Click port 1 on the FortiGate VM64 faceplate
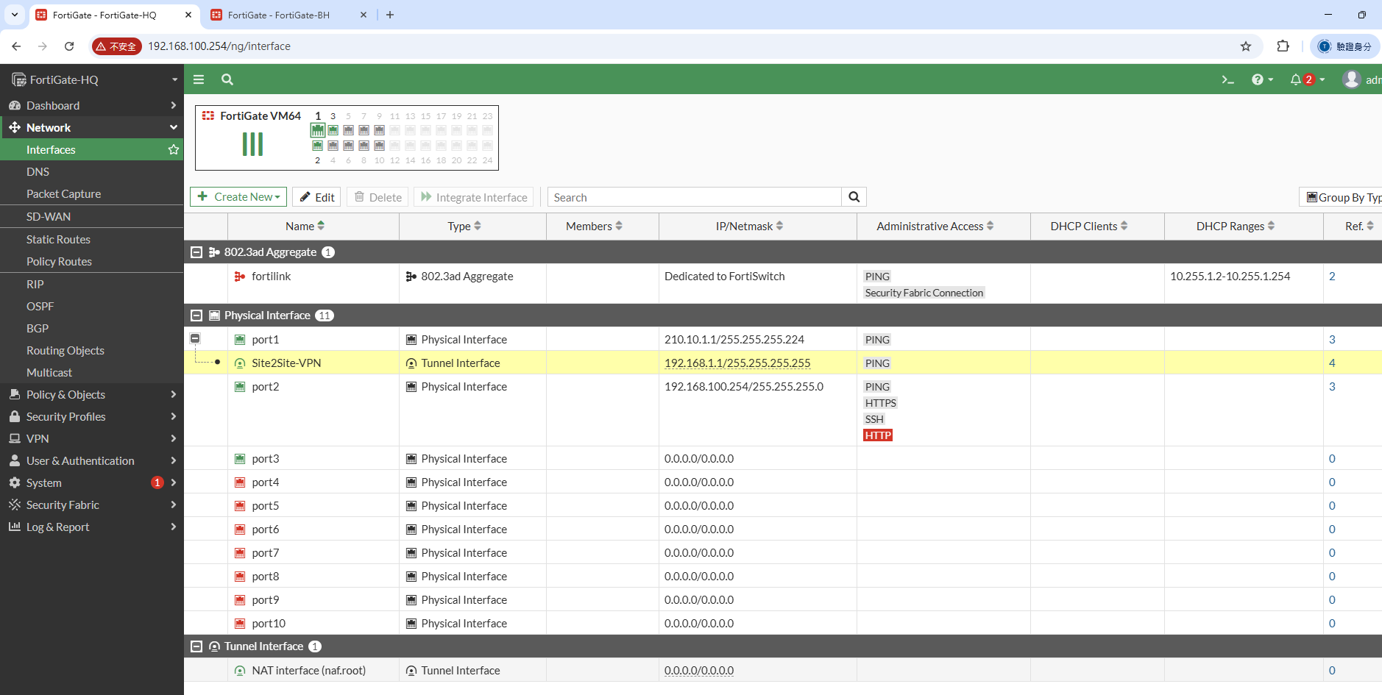Image resolution: width=1382 pixels, height=695 pixels. click(x=318, y=130)
